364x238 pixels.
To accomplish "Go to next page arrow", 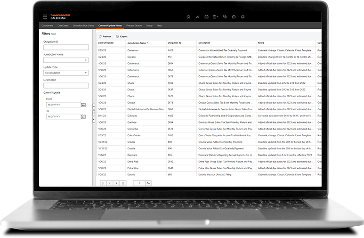I will 116,183.
